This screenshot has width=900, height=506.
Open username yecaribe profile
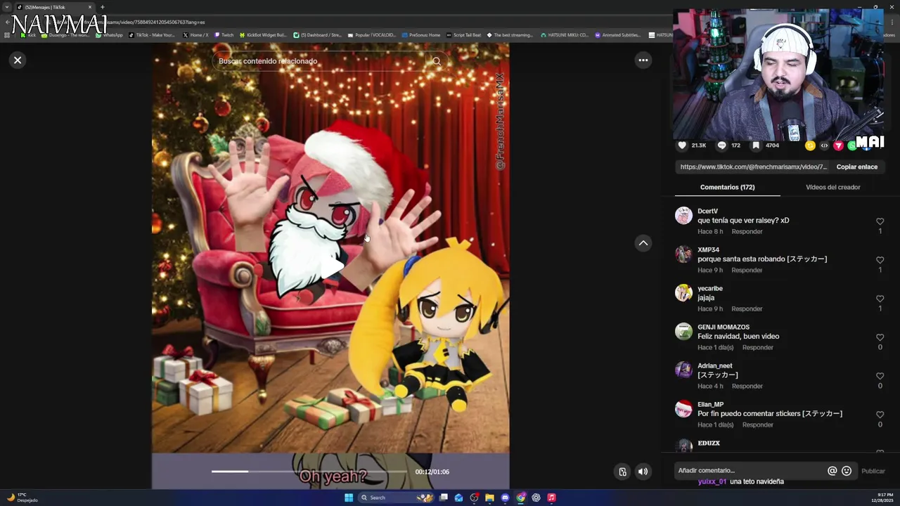point(709,288)
